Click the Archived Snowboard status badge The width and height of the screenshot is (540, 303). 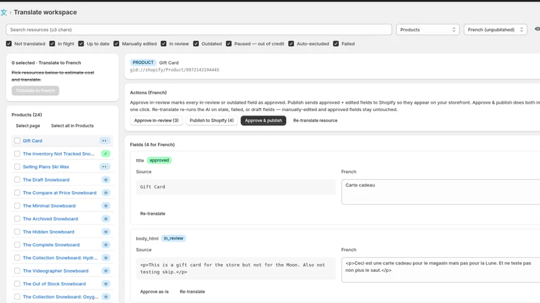(106, 219)
